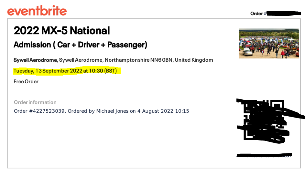Click the Order # label at top right

coord(258,14)
